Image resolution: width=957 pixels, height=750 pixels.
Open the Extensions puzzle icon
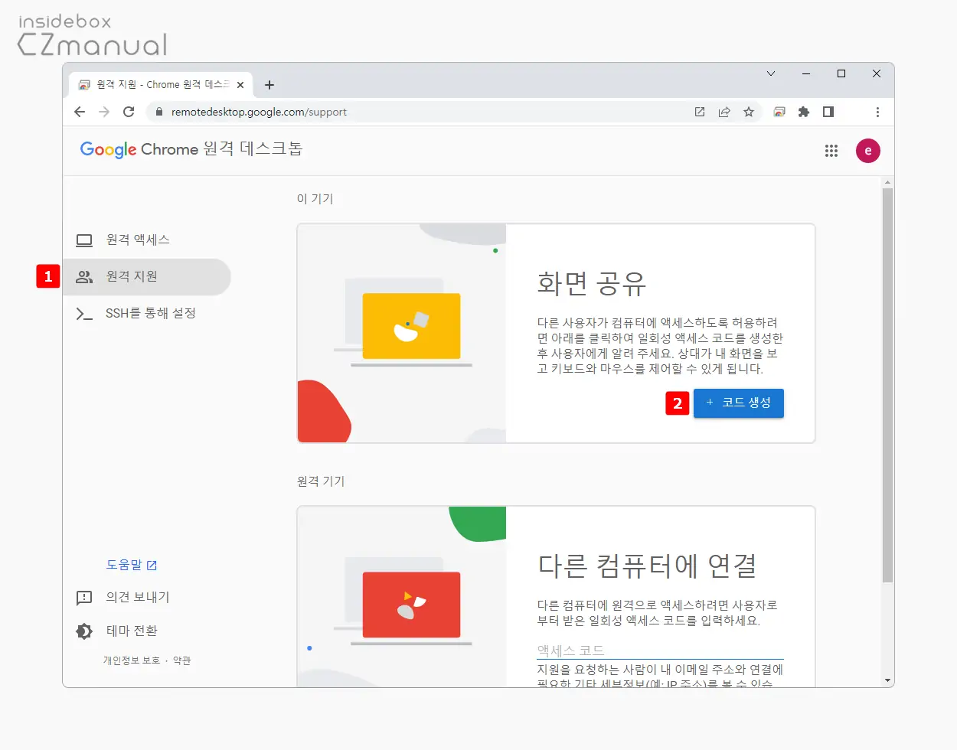804,112
